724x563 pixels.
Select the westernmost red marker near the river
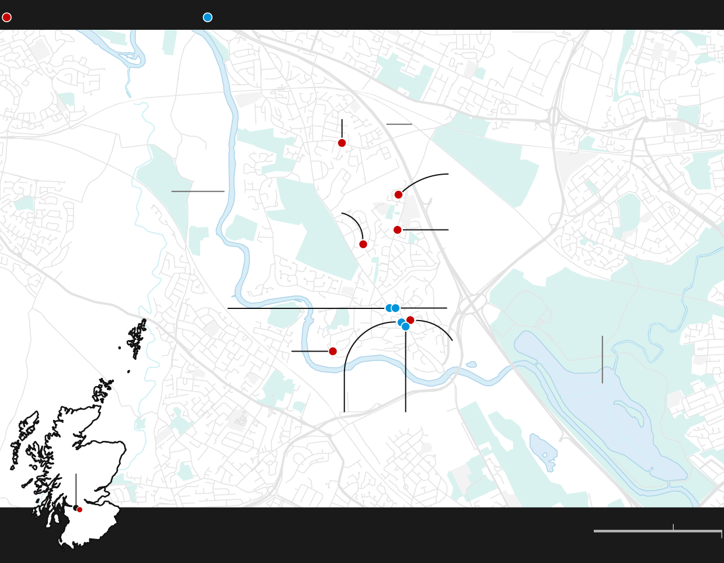click(x=333, y=351)
